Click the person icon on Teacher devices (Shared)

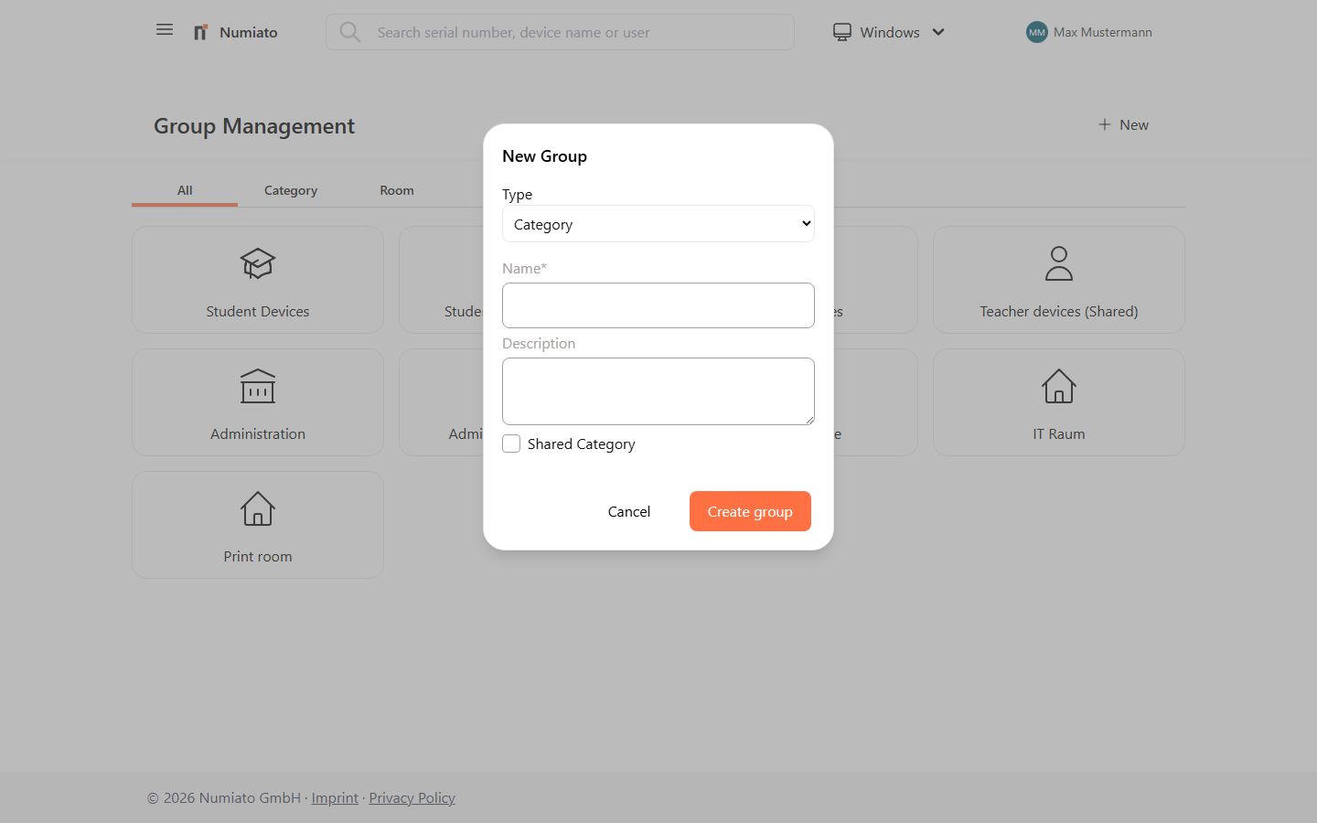tap(1058, 263)
